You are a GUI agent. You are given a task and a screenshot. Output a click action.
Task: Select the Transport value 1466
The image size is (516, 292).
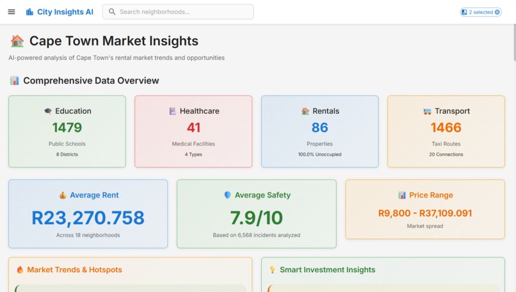(x=446, y=127)
